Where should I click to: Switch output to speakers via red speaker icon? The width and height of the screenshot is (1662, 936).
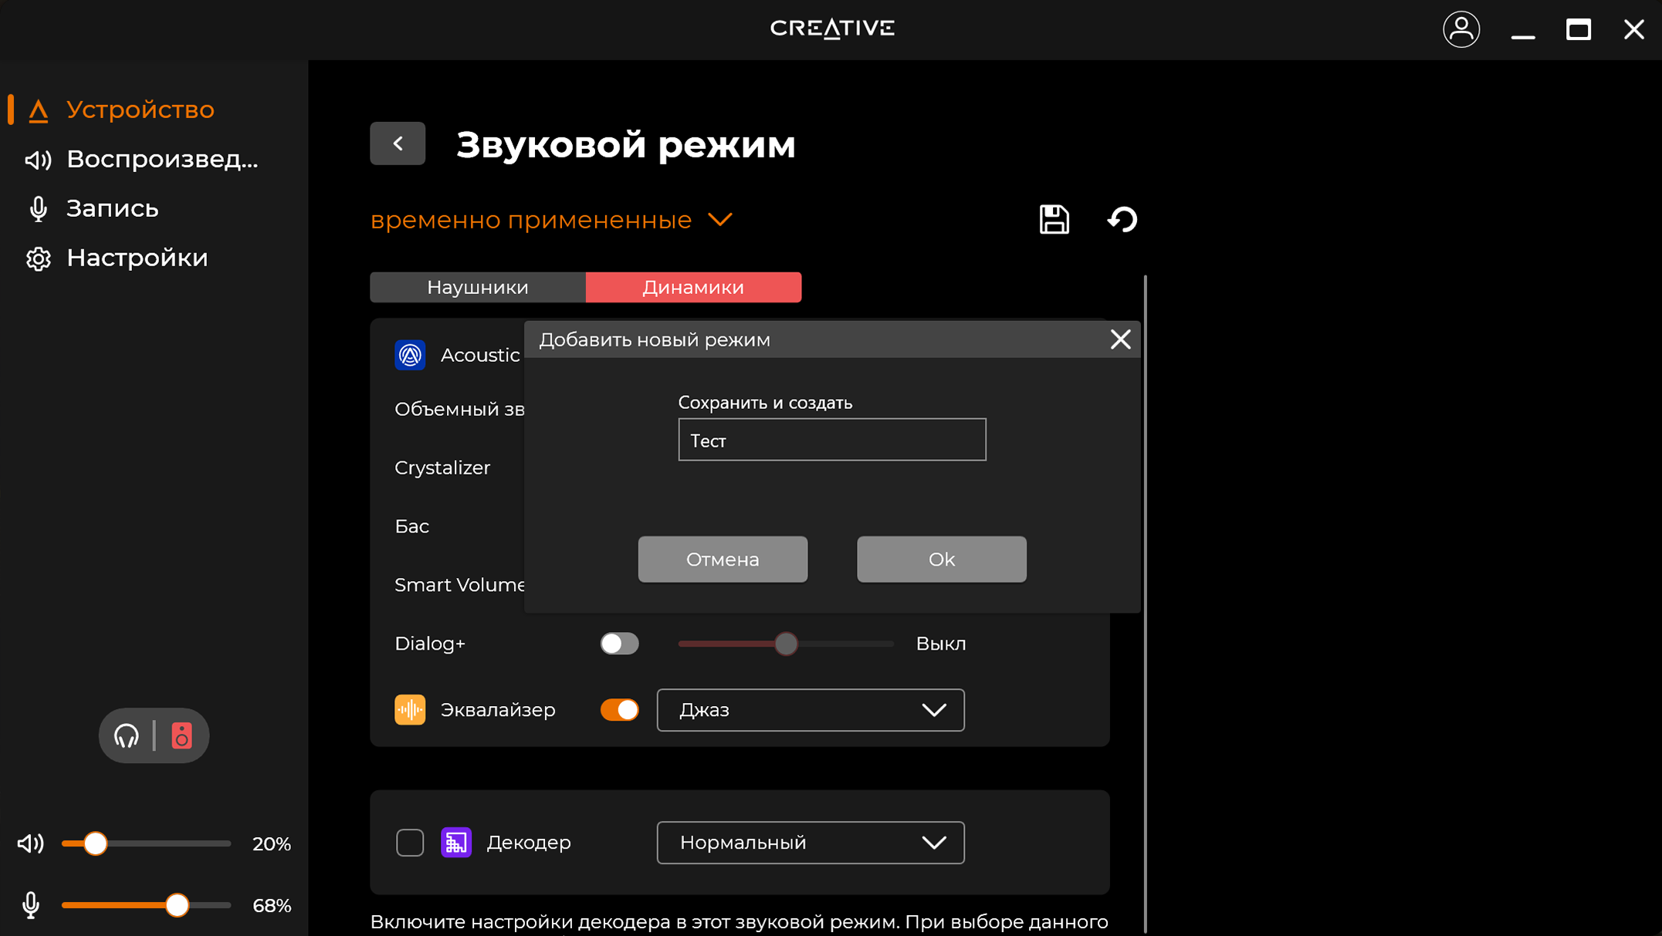[x=181, y=736]
